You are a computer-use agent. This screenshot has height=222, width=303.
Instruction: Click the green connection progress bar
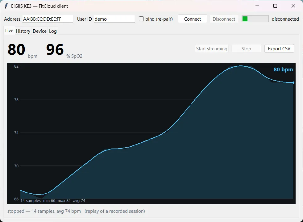pyautogui.click(x=255, y=19)
